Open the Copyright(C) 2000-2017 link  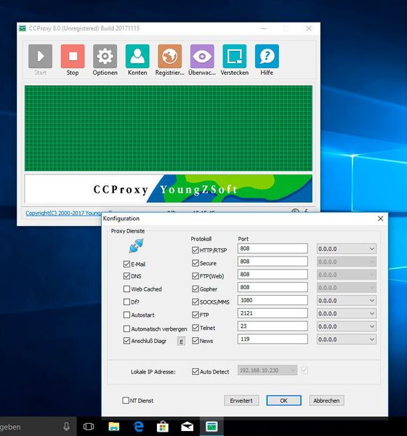pyautogui.click(x=63, y=213)
